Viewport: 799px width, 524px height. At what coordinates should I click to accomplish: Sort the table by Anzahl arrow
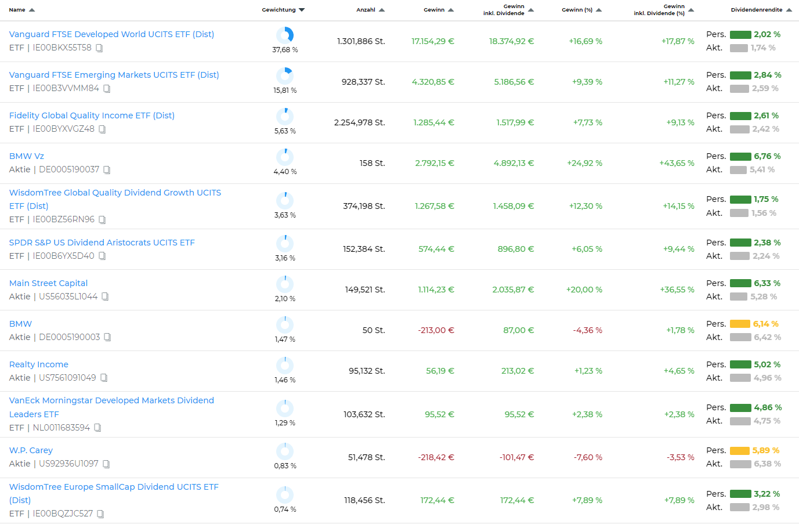pos(382,10)
